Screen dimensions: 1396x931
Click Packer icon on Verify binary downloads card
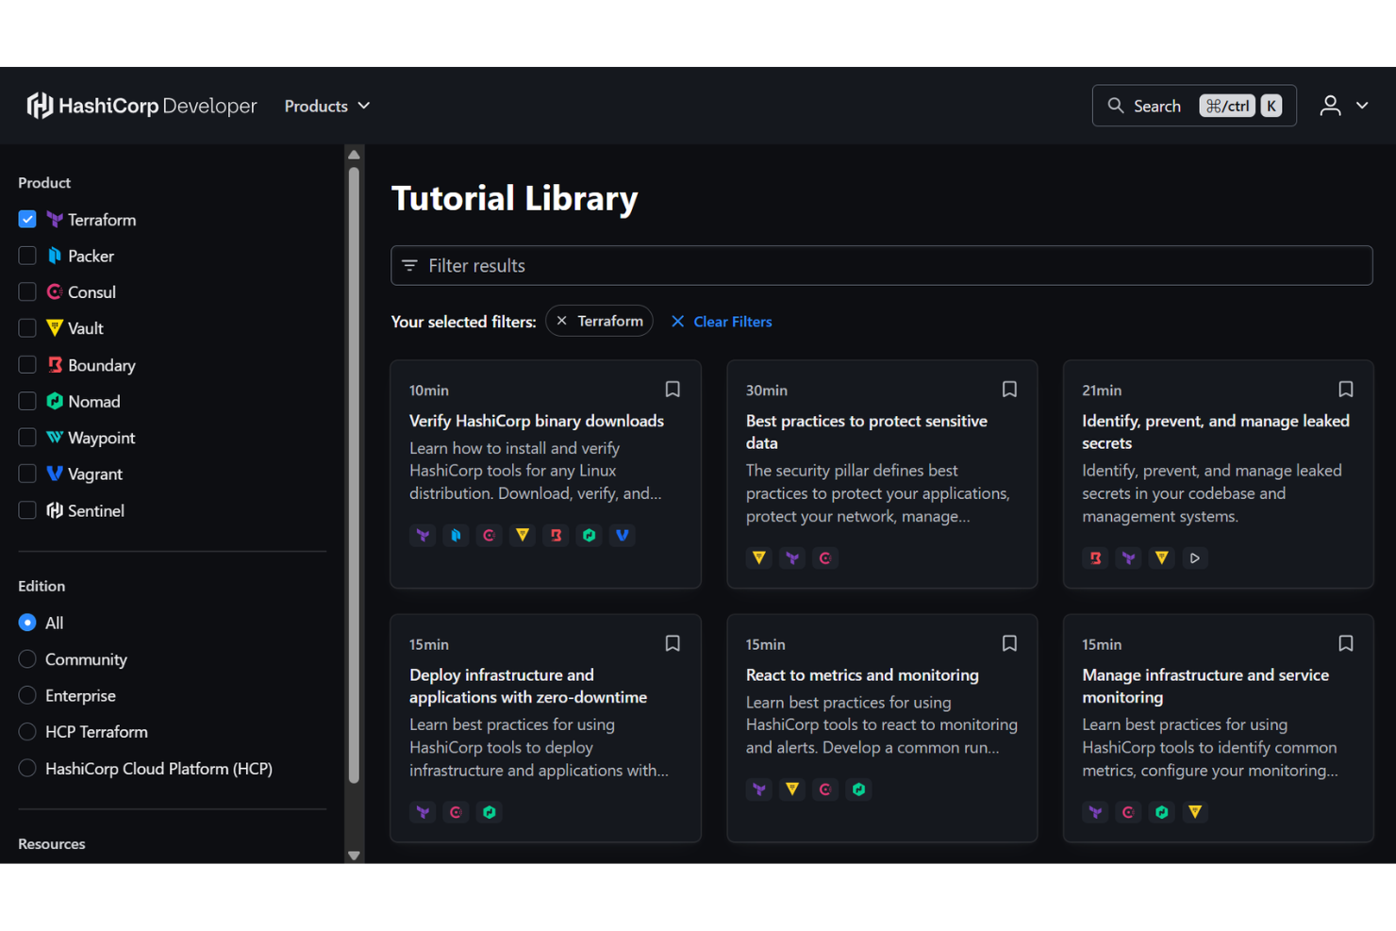point(456,535)
